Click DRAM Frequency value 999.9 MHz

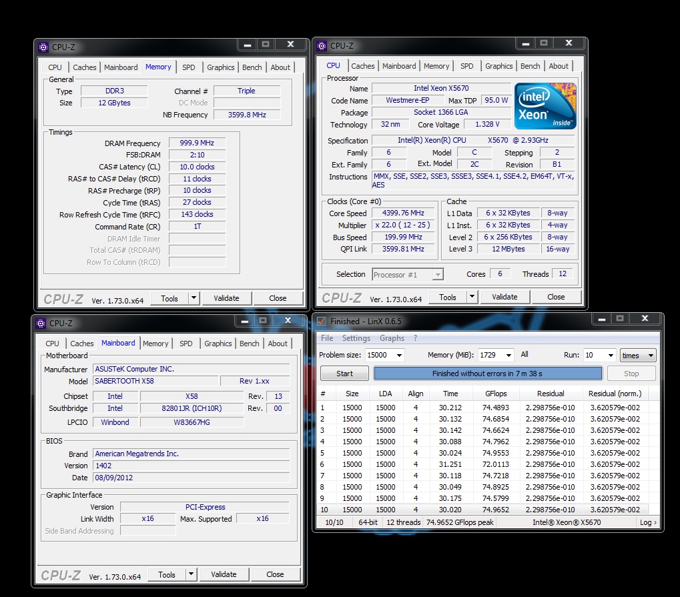coord(197,143)
